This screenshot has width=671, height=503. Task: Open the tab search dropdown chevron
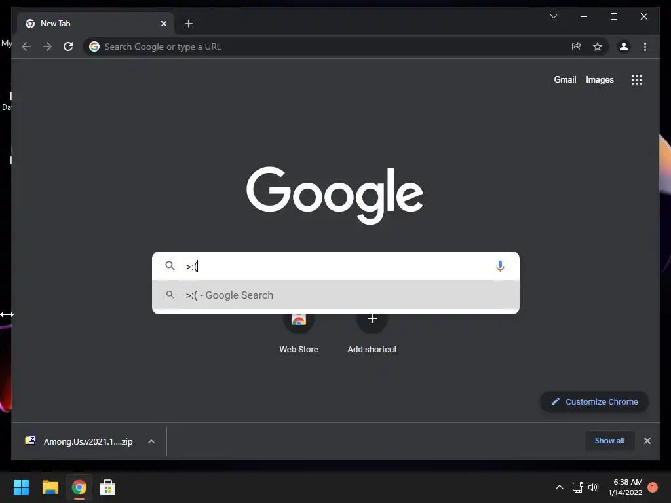click(x=554, y=16)
